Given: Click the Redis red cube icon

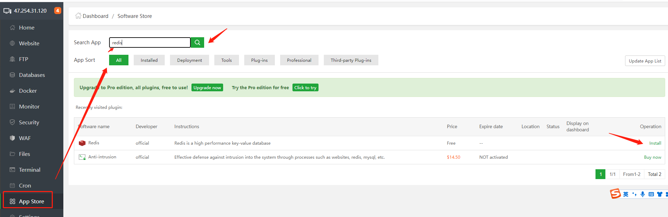Looking at the screenshot, I should point(82,143).
